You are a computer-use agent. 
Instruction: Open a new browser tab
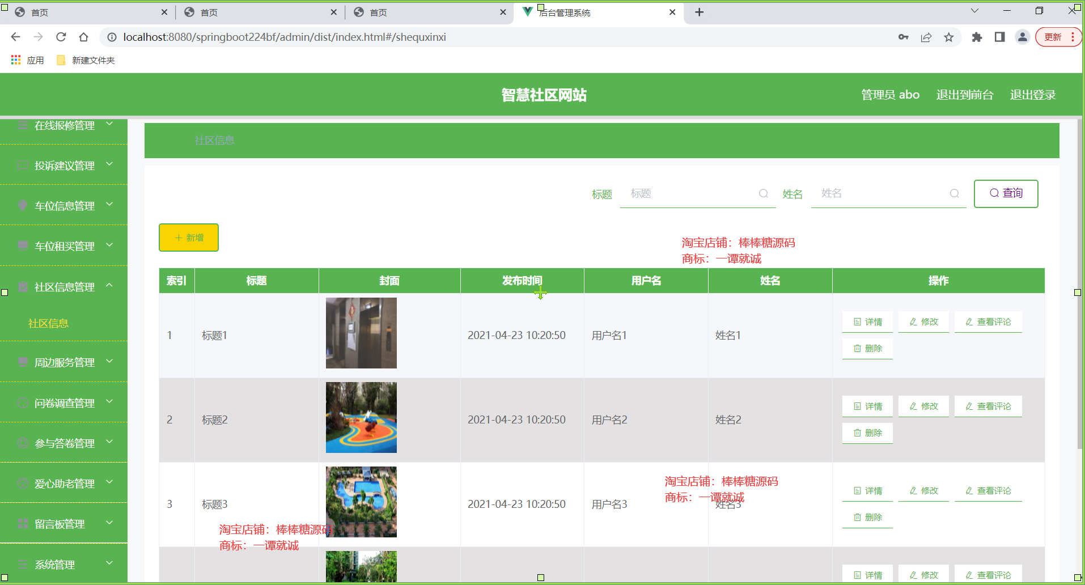[x=699, y=12]
